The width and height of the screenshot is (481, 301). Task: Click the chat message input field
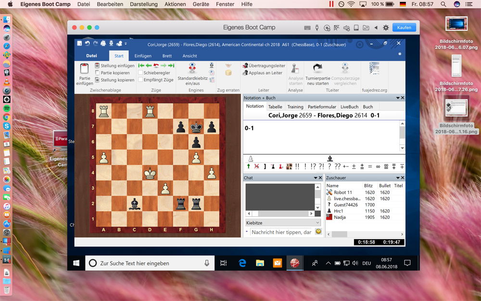click(281, 232)
